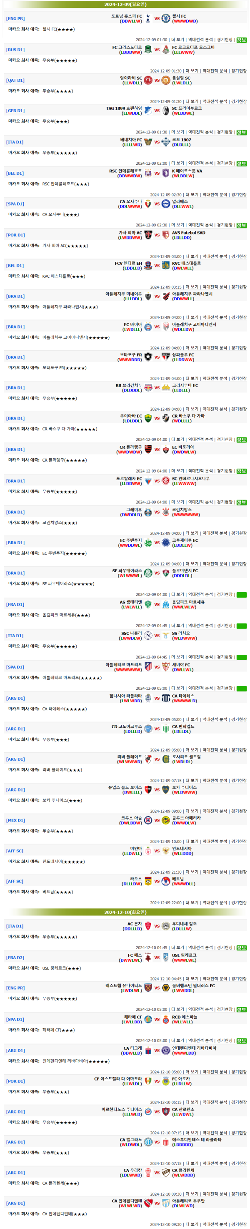
Task: Select the SSC 나폴리 team logo
Action: tap(148, 636)
